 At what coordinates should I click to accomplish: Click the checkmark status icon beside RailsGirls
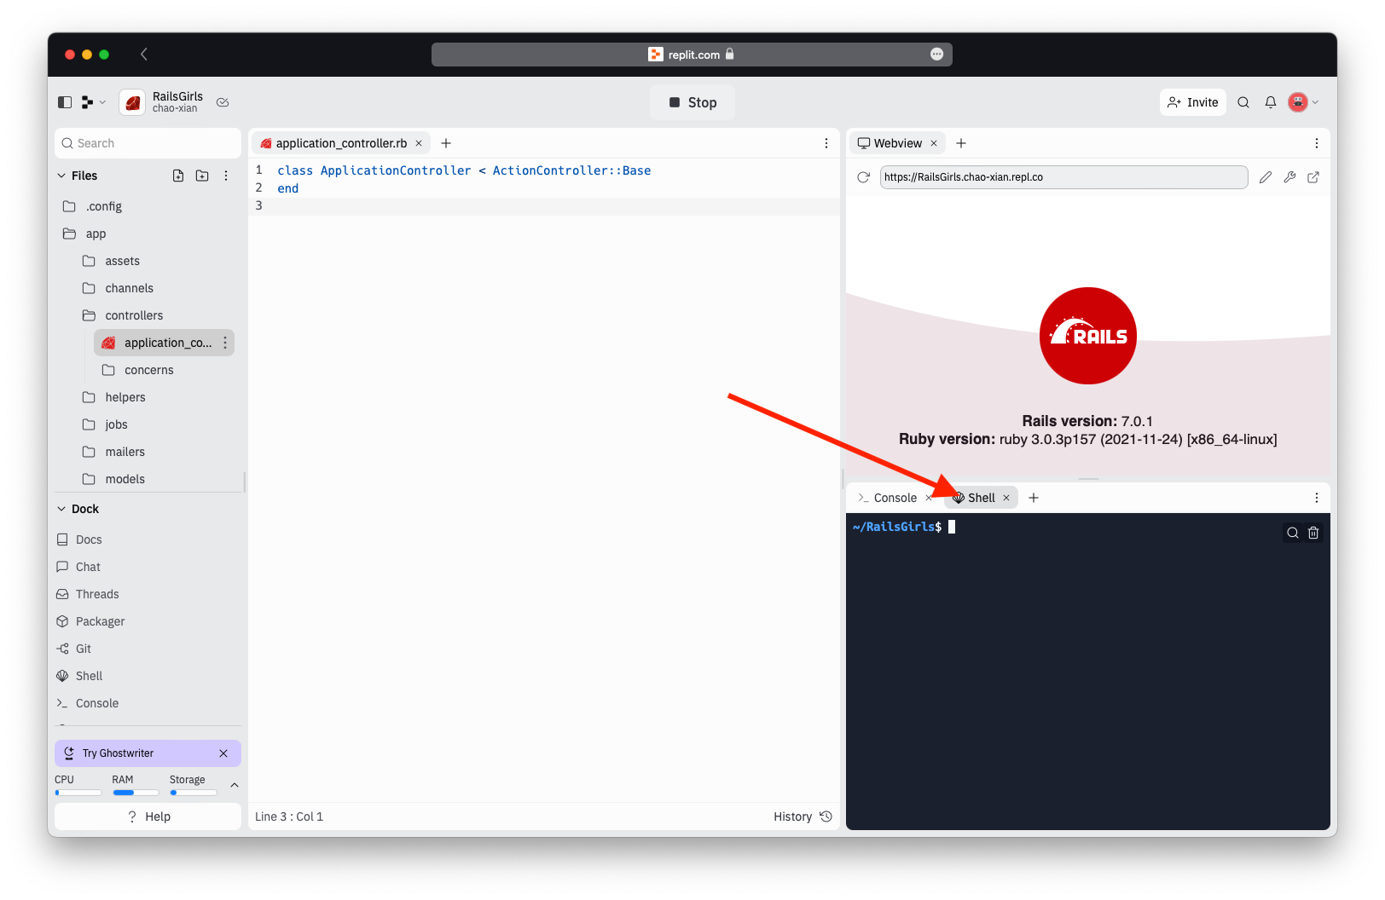[223, 101]
